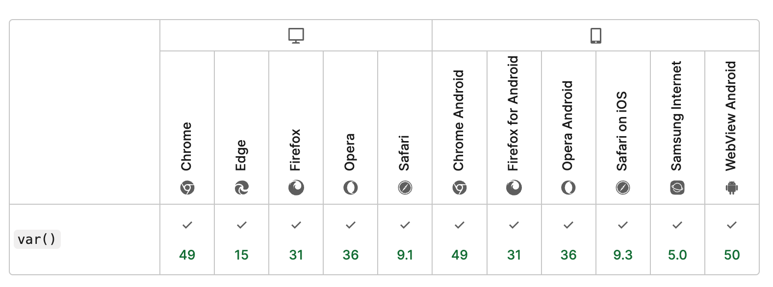Click the mobile device icon header

595,36
